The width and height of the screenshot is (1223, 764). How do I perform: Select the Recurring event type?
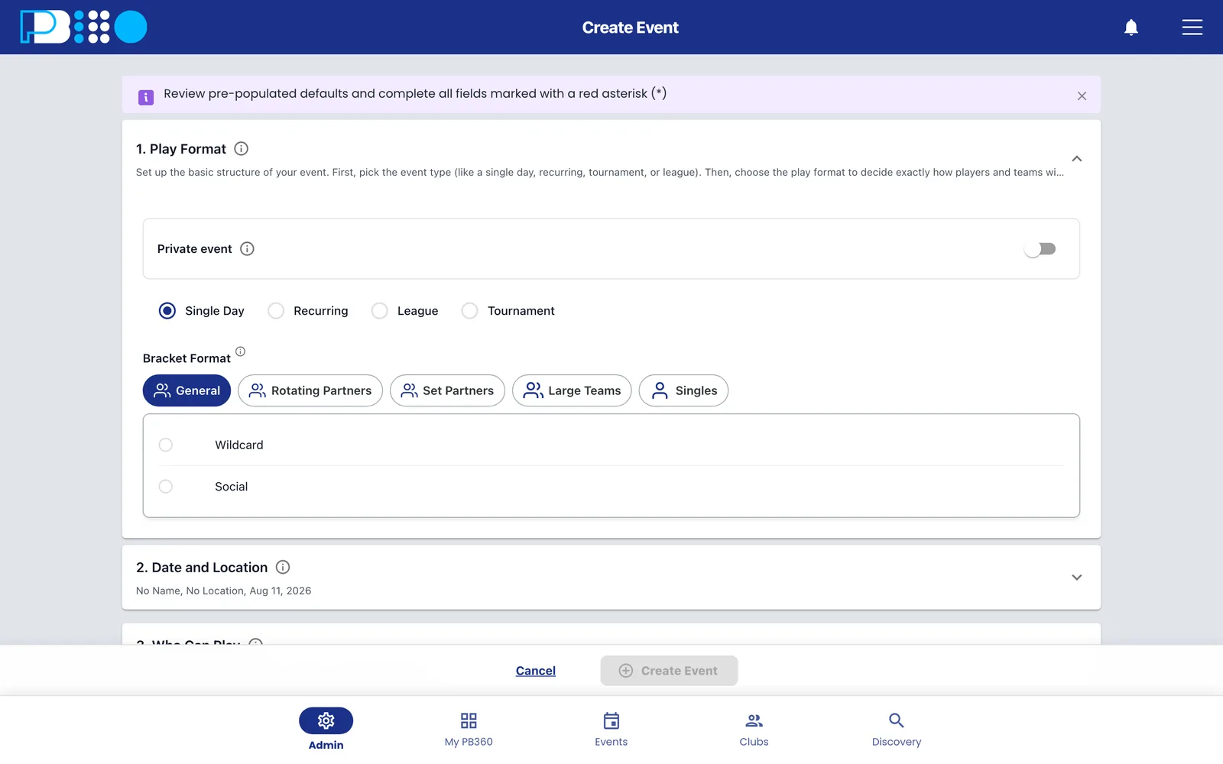276,311
